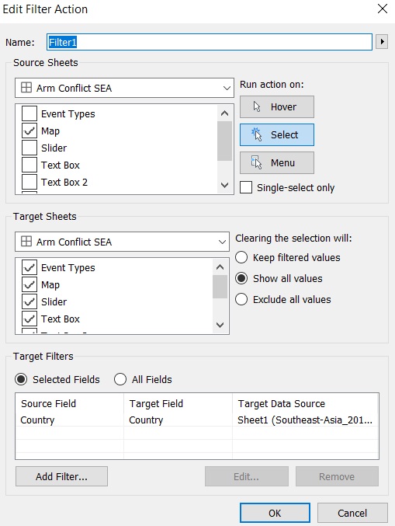395x526 pixels.
Task: Click the Edit... button
Action: coord(247,476)
